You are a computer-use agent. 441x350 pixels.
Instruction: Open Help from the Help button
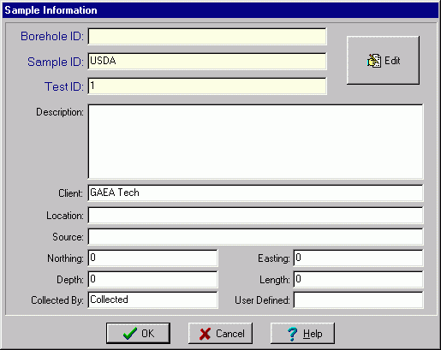[302, 333]
